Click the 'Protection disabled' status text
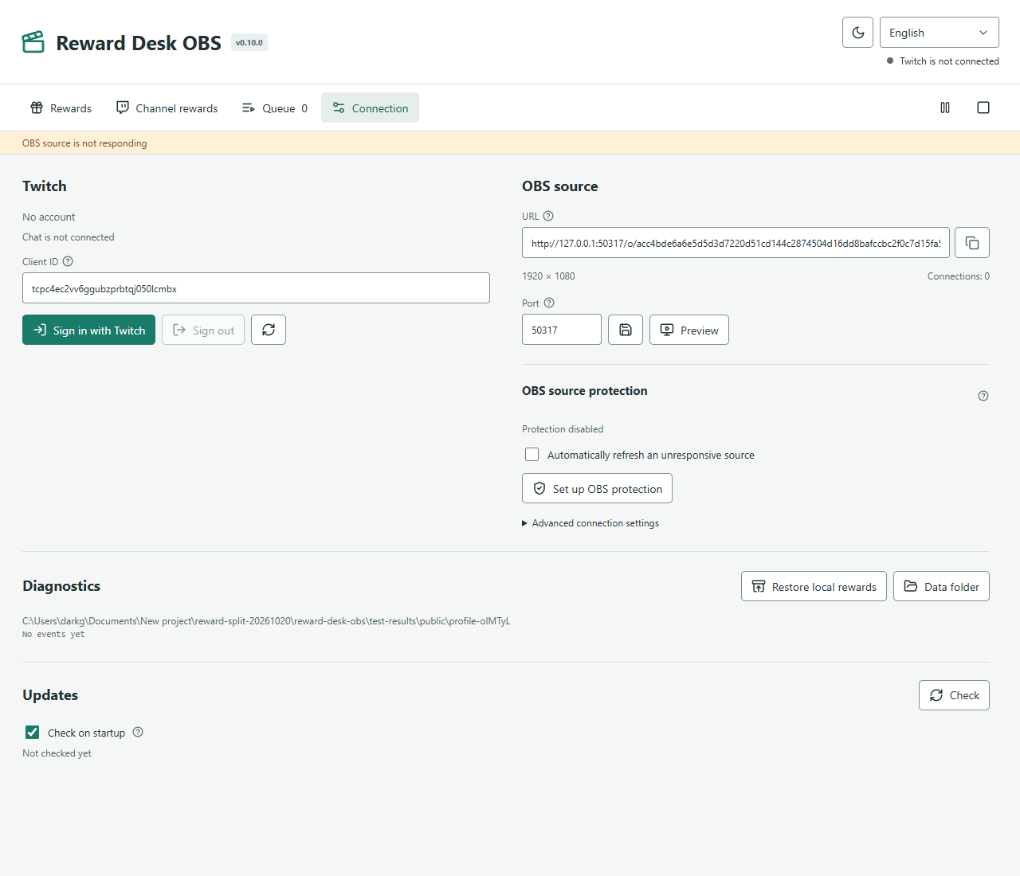Image resolution: width=1020 pixels, height=876 pixels. point(563,429)
